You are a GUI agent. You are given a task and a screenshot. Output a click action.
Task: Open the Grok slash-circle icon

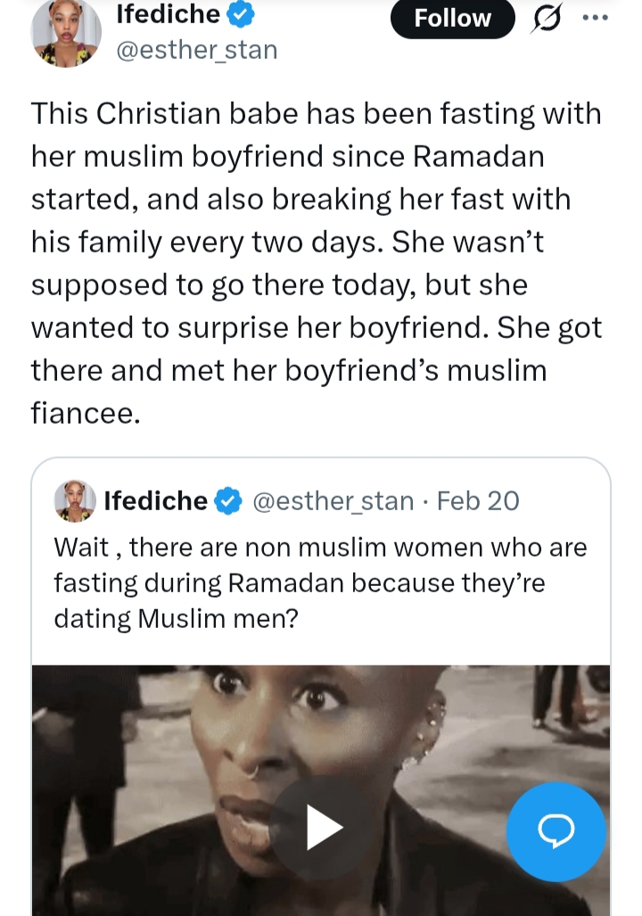click(545, 19)
